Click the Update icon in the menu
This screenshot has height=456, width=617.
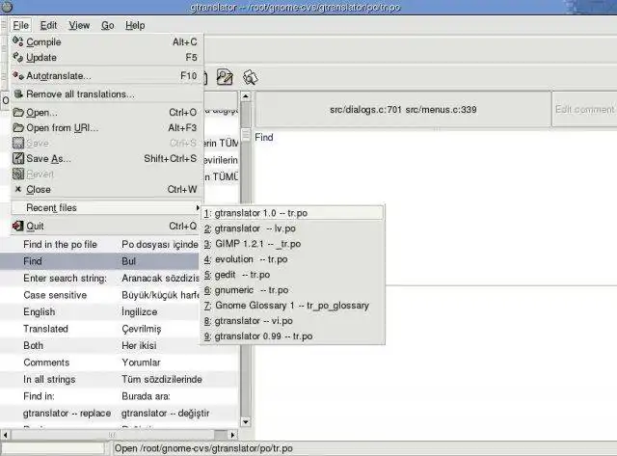click(x=18, y=57)
